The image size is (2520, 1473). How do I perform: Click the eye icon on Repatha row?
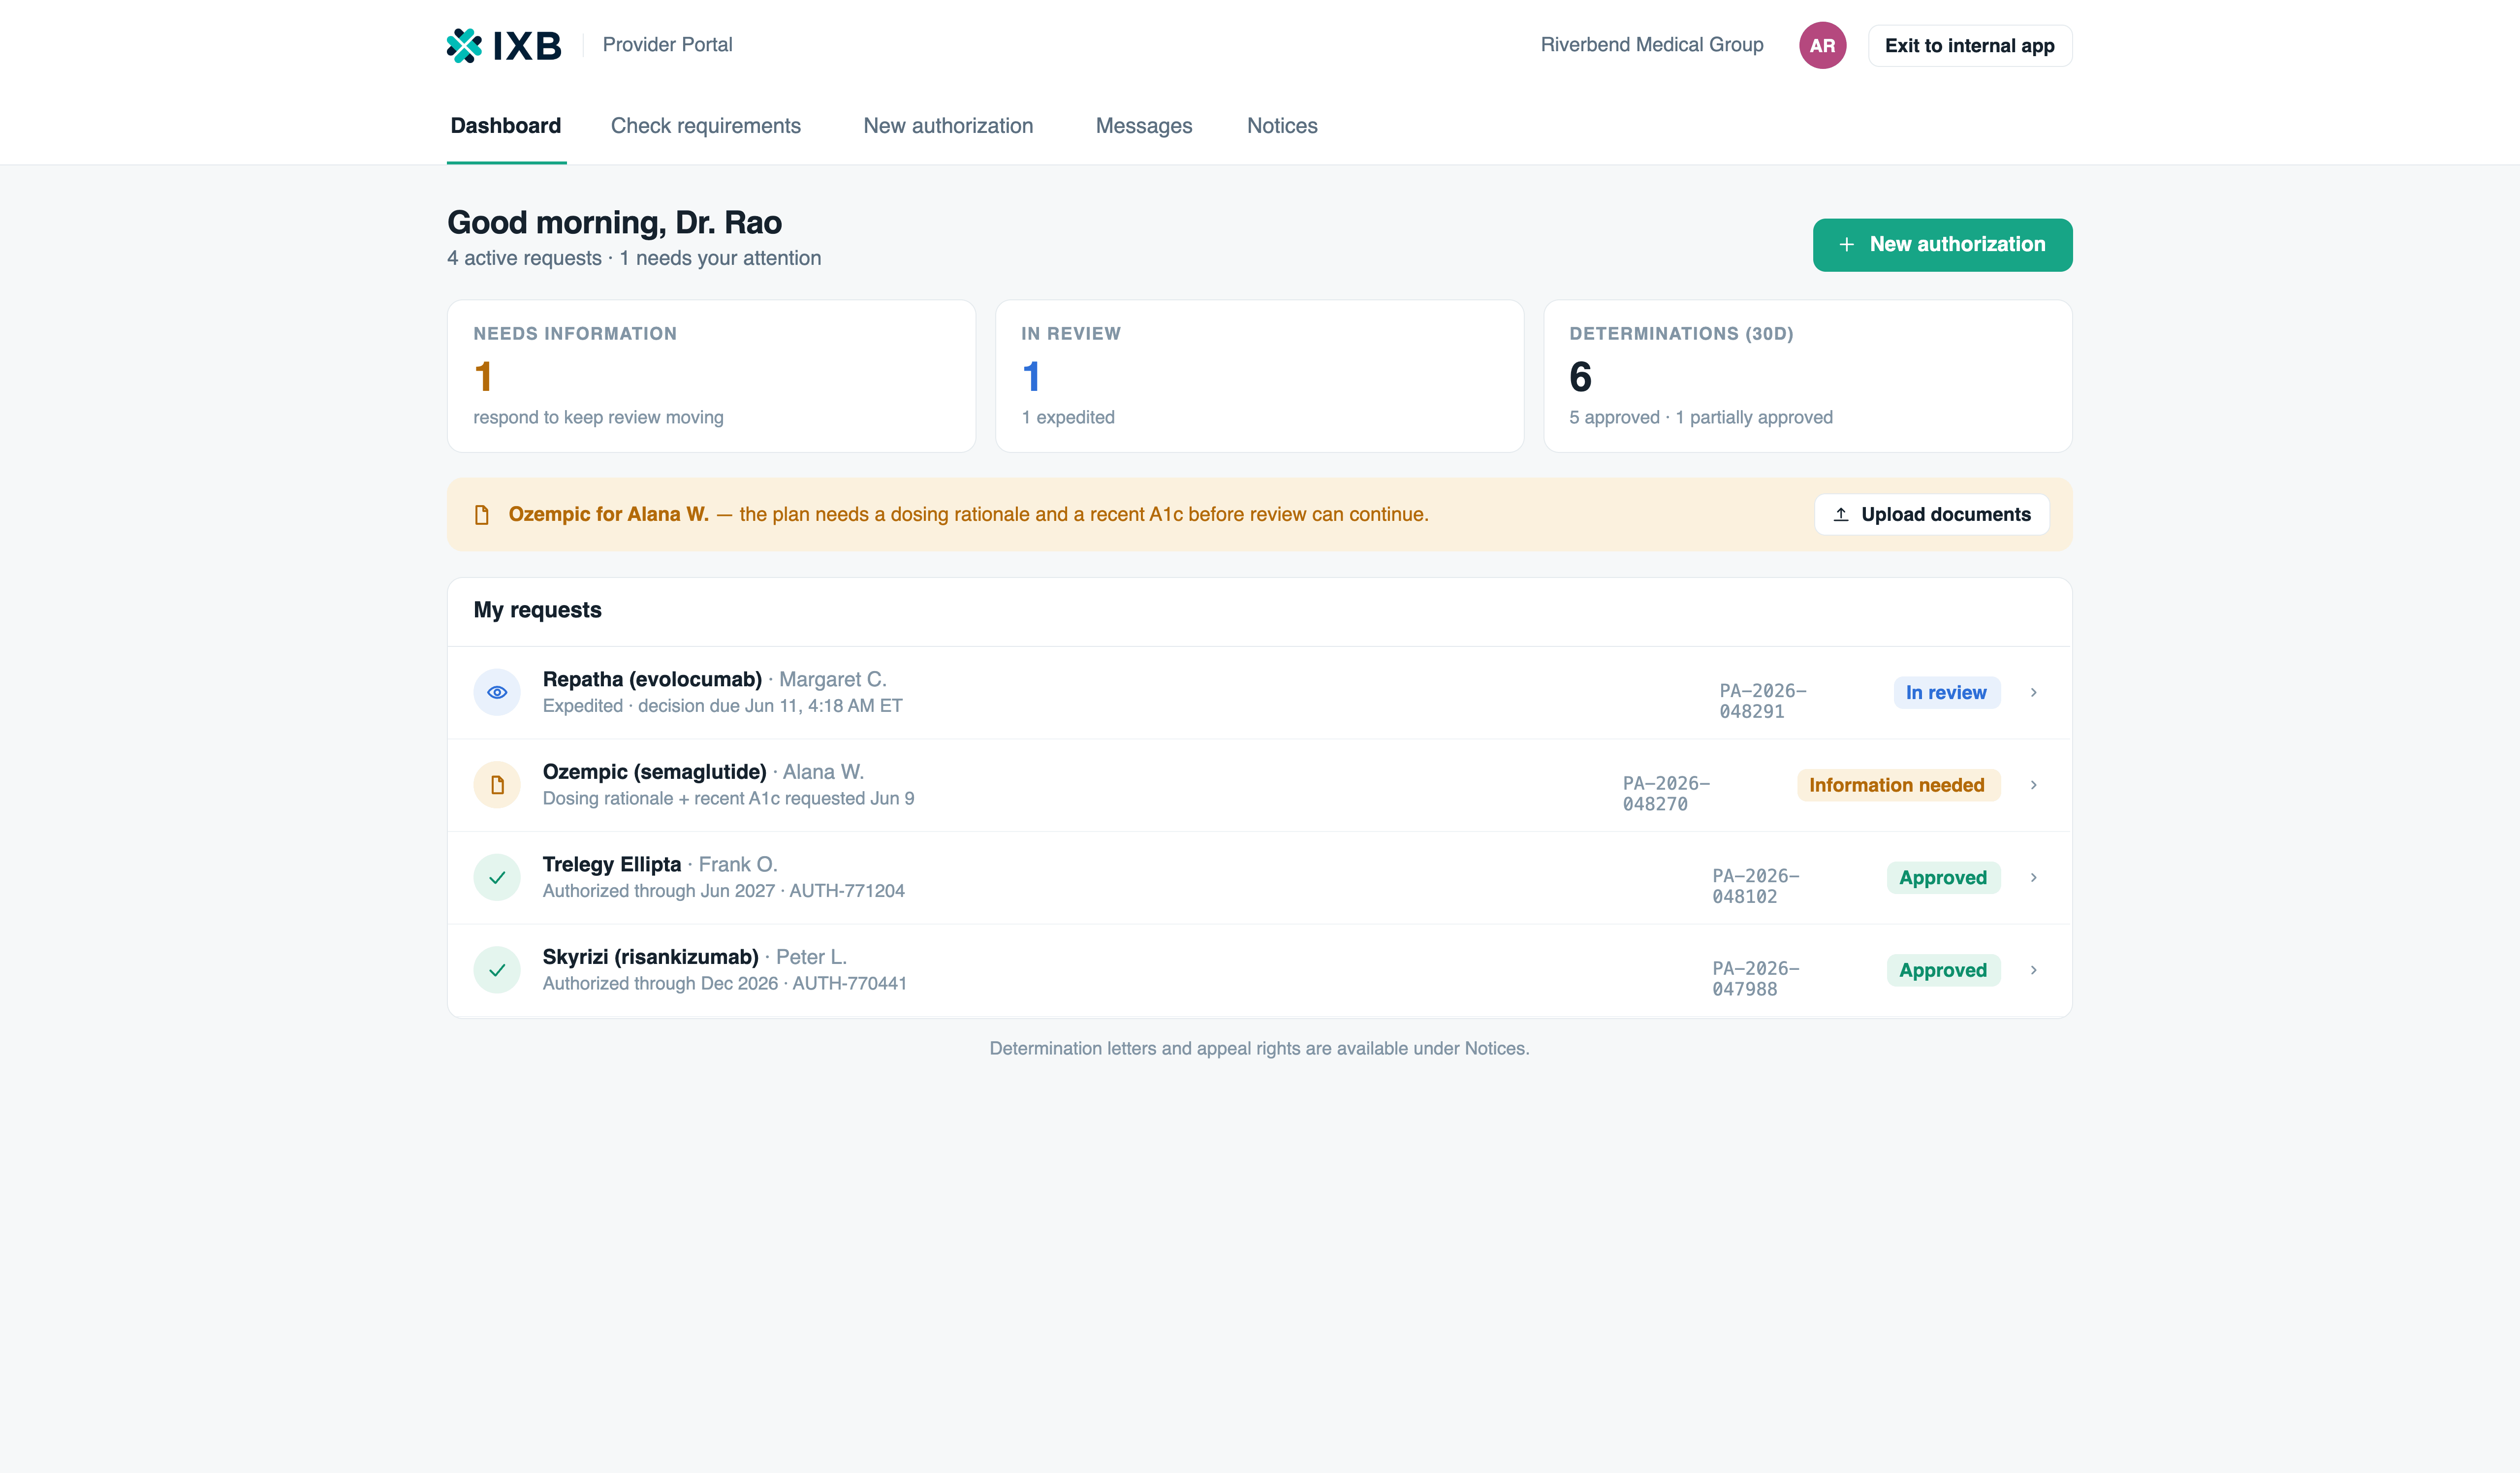coord(497,692)
